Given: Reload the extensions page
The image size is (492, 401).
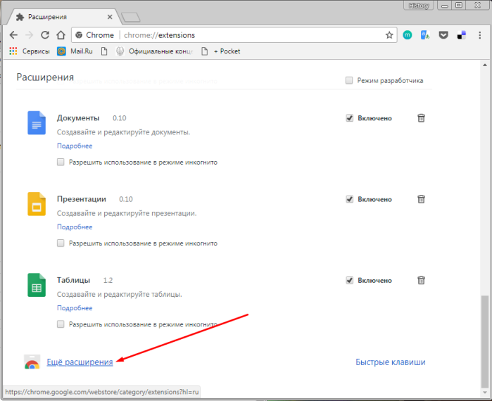Looking at the screenshot, I should click(45, 35).
